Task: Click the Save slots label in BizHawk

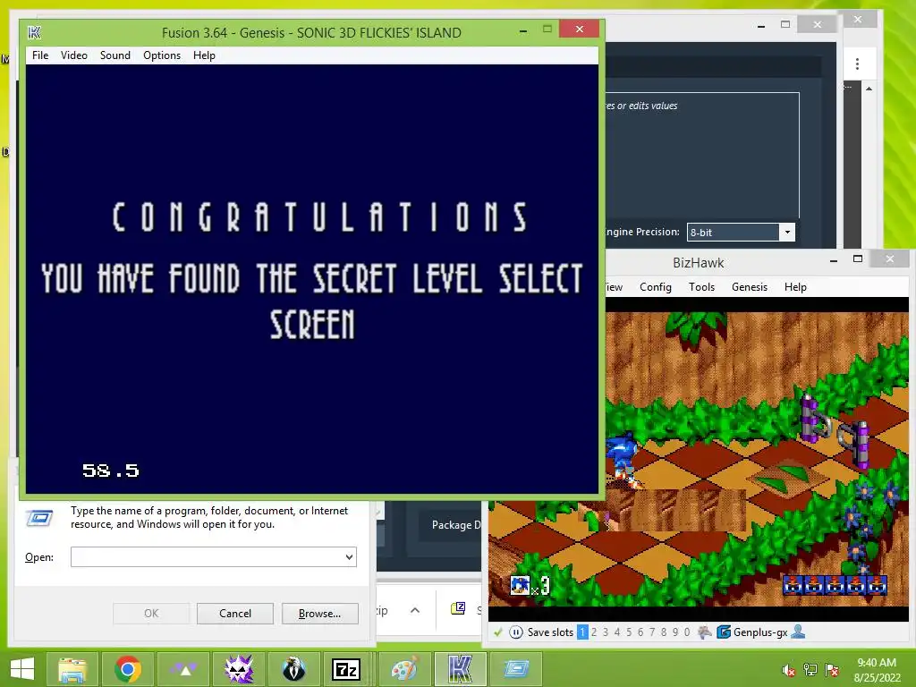Action: coord(550,632)
